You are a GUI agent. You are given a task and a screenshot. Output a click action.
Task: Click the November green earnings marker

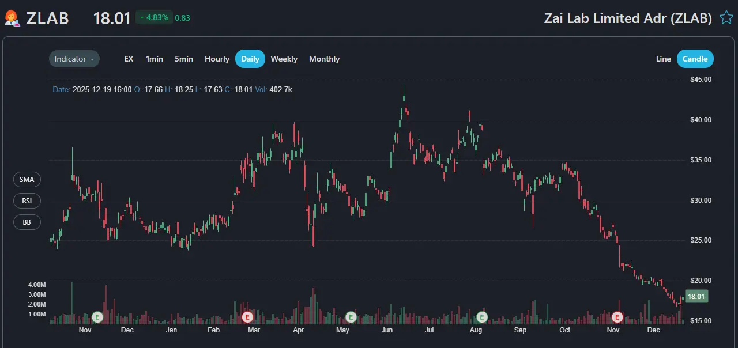pyautogui.click(x=97, y=317)
